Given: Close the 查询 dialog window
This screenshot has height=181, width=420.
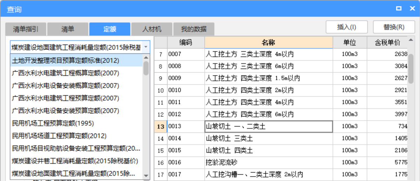Looking at the screenshot, I should click(x=411, y=8).
